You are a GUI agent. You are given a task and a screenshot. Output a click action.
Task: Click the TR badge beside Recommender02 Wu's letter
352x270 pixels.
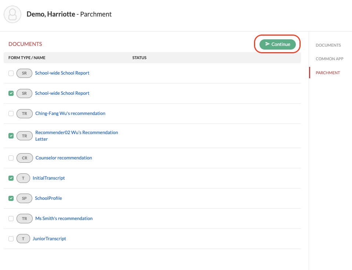point(25,136)
